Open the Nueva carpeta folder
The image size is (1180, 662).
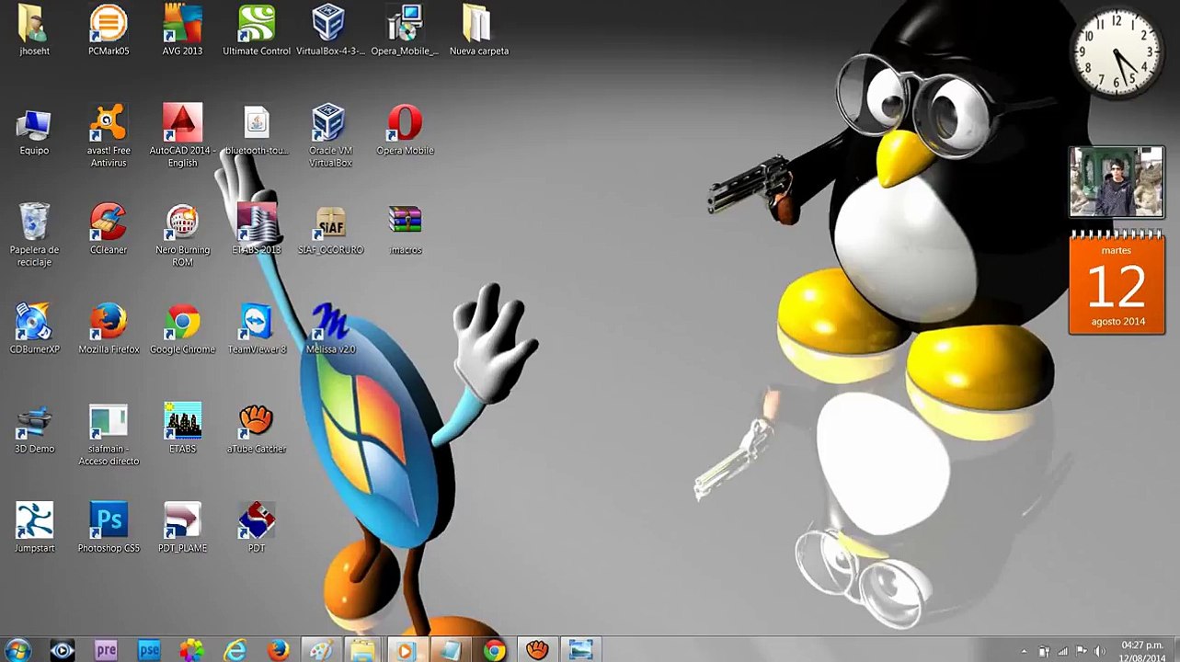[x=478, y=29]
